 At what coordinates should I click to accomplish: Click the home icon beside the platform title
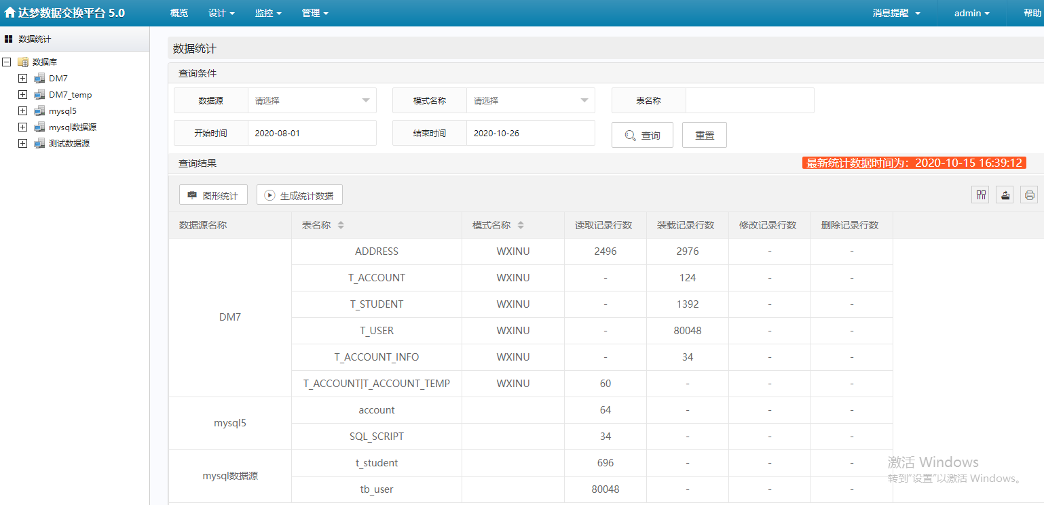[x=10, y=13]
